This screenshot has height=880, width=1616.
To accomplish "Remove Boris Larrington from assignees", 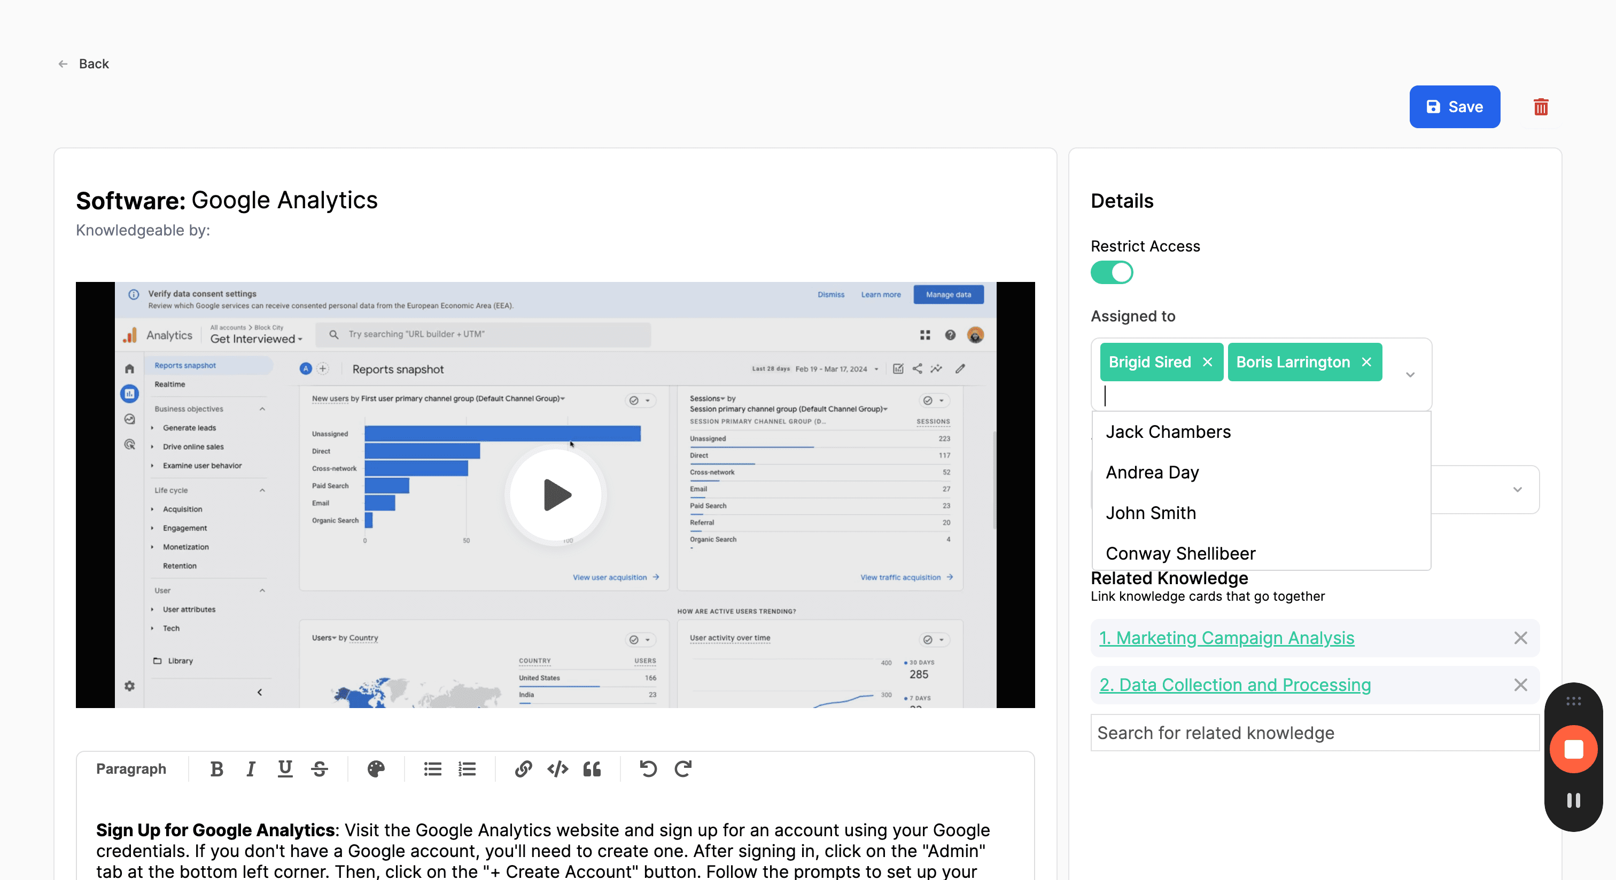I will coord(1367,362).
